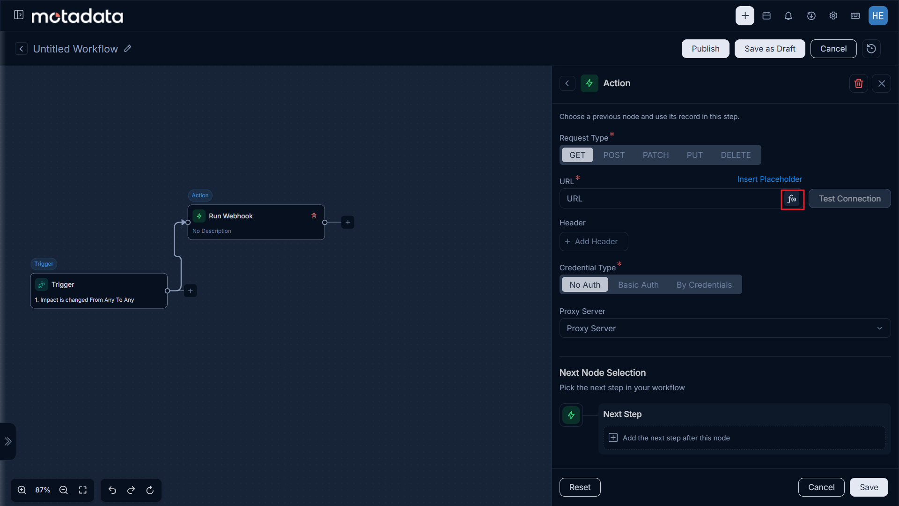Viewport: 899px width, 506px height.
Task: Close the Action panel
Action: click(882, 83)
